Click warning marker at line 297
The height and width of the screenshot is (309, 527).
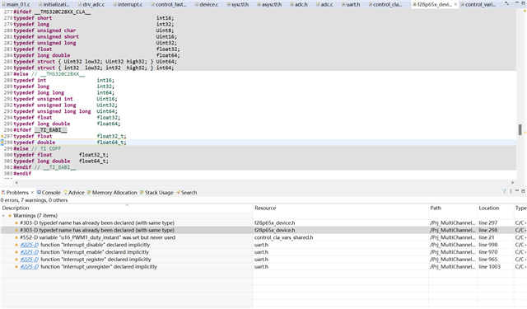pyautogui.click(x=2, y=136)
